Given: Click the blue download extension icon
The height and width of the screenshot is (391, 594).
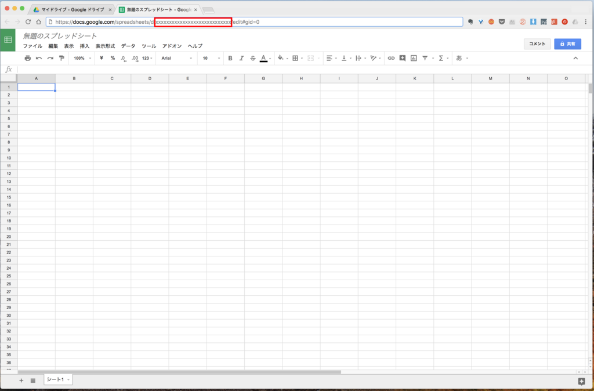Looking at the screenshot, I should [533, 22].
